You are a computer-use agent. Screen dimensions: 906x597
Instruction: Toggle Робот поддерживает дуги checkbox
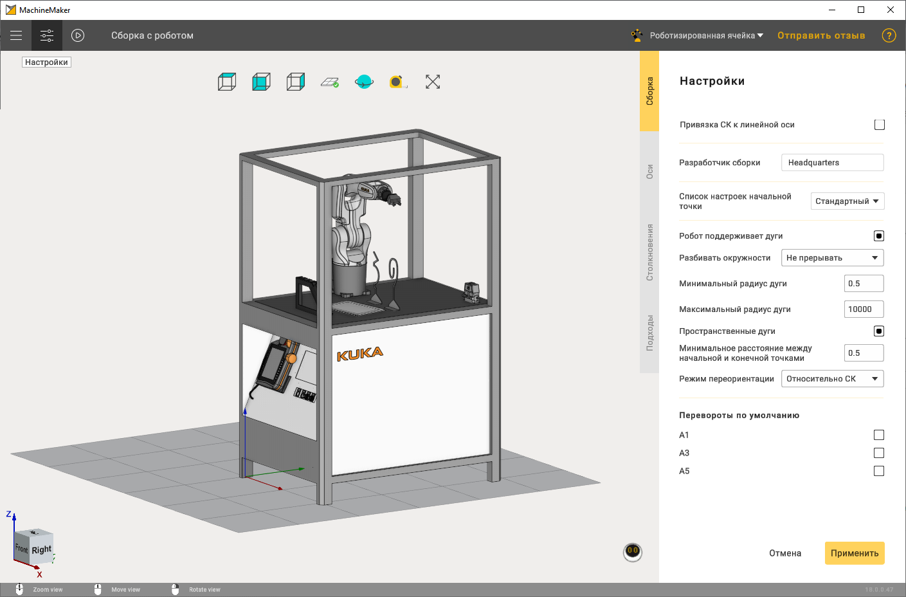click(879, 236)
